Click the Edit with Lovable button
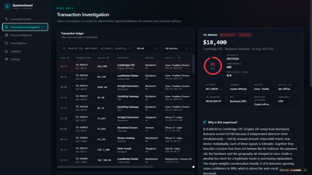Viewport: 312px width, 175px height. (x=290, y=170)
